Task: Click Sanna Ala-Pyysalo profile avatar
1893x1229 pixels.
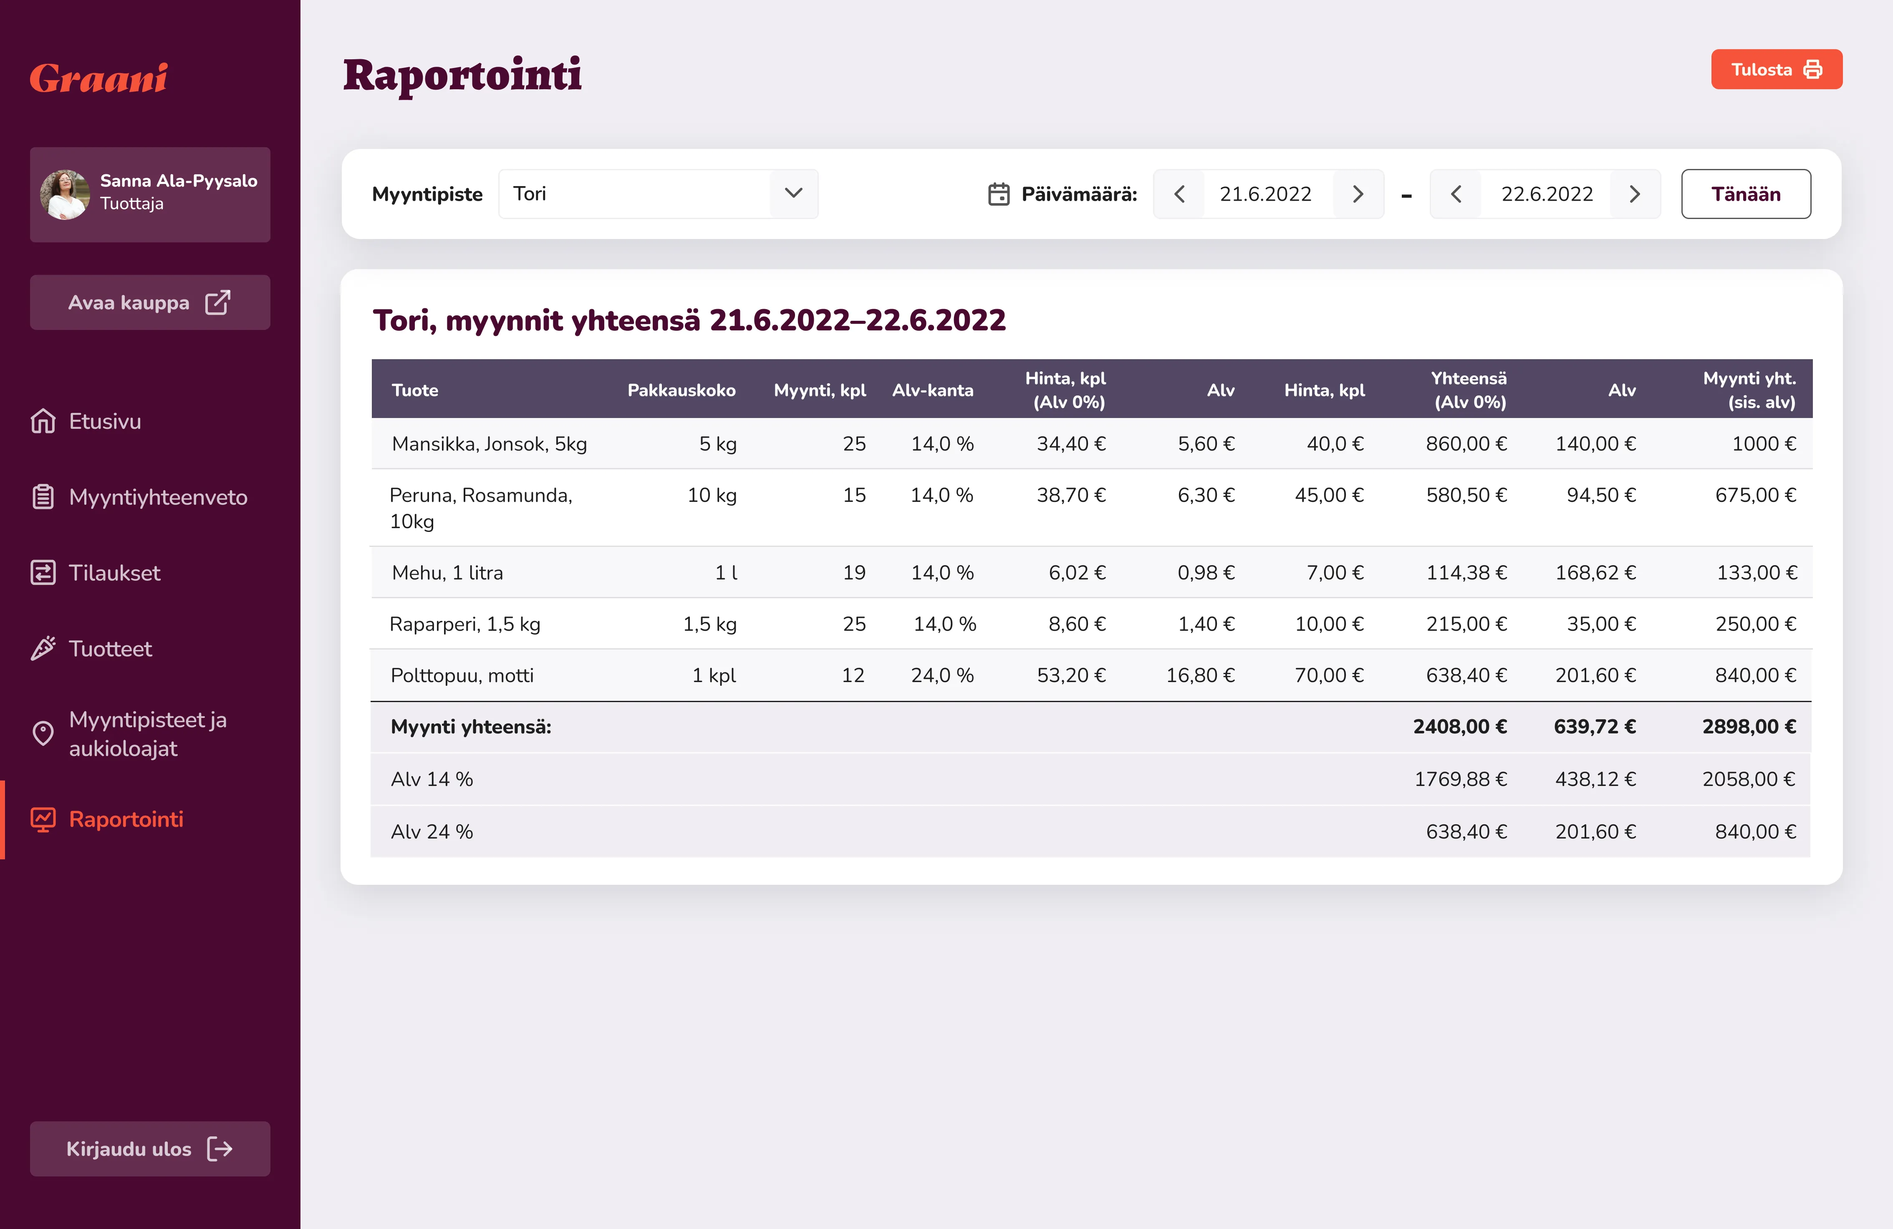Action: [x=65, y=194]
